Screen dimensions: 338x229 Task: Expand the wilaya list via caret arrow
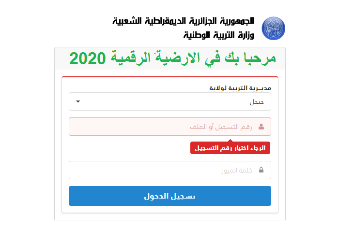click(x=78, y=101)
